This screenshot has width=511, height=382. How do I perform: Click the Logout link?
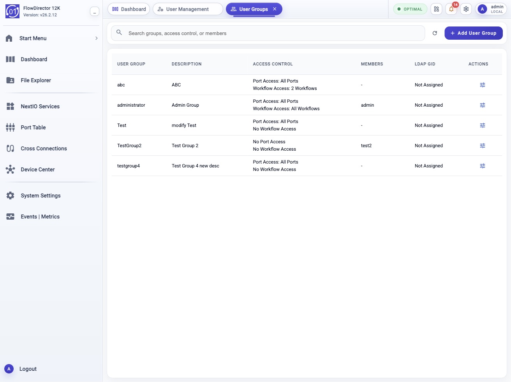coord(28,369)
